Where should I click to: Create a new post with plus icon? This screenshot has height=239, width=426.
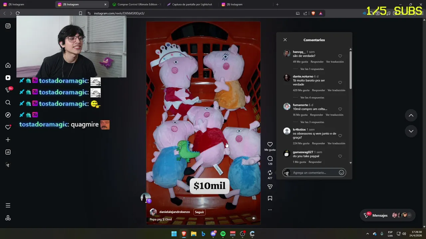coord(8,140)
